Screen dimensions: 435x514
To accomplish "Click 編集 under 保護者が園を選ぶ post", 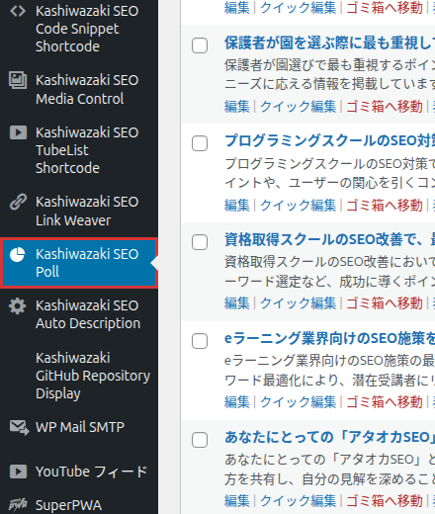I will coord(237,107).
